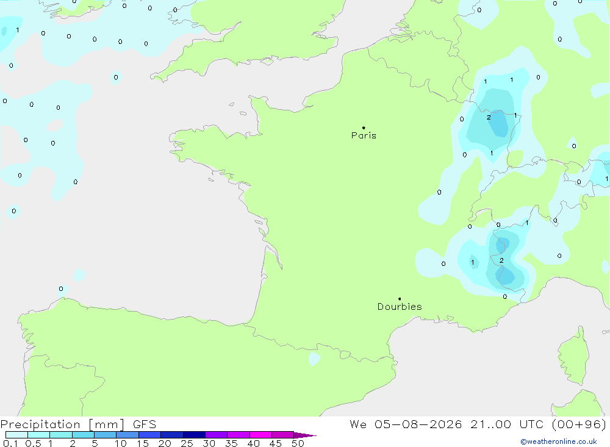
Task: Click the 'We' weekday abbreviation
Action: (x=358, y=424)
